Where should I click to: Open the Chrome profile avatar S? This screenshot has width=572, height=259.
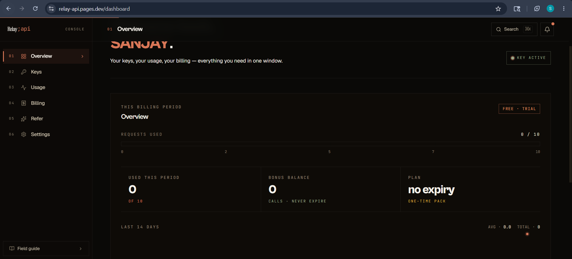point(550,9)
